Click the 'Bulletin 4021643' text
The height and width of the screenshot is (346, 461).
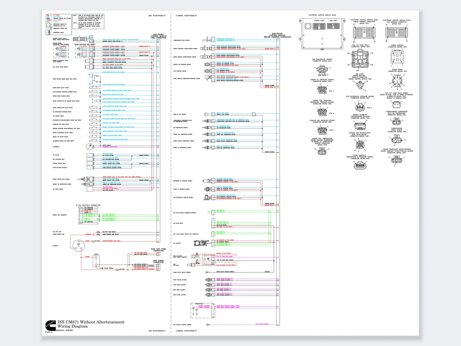(x=65, y=330)
